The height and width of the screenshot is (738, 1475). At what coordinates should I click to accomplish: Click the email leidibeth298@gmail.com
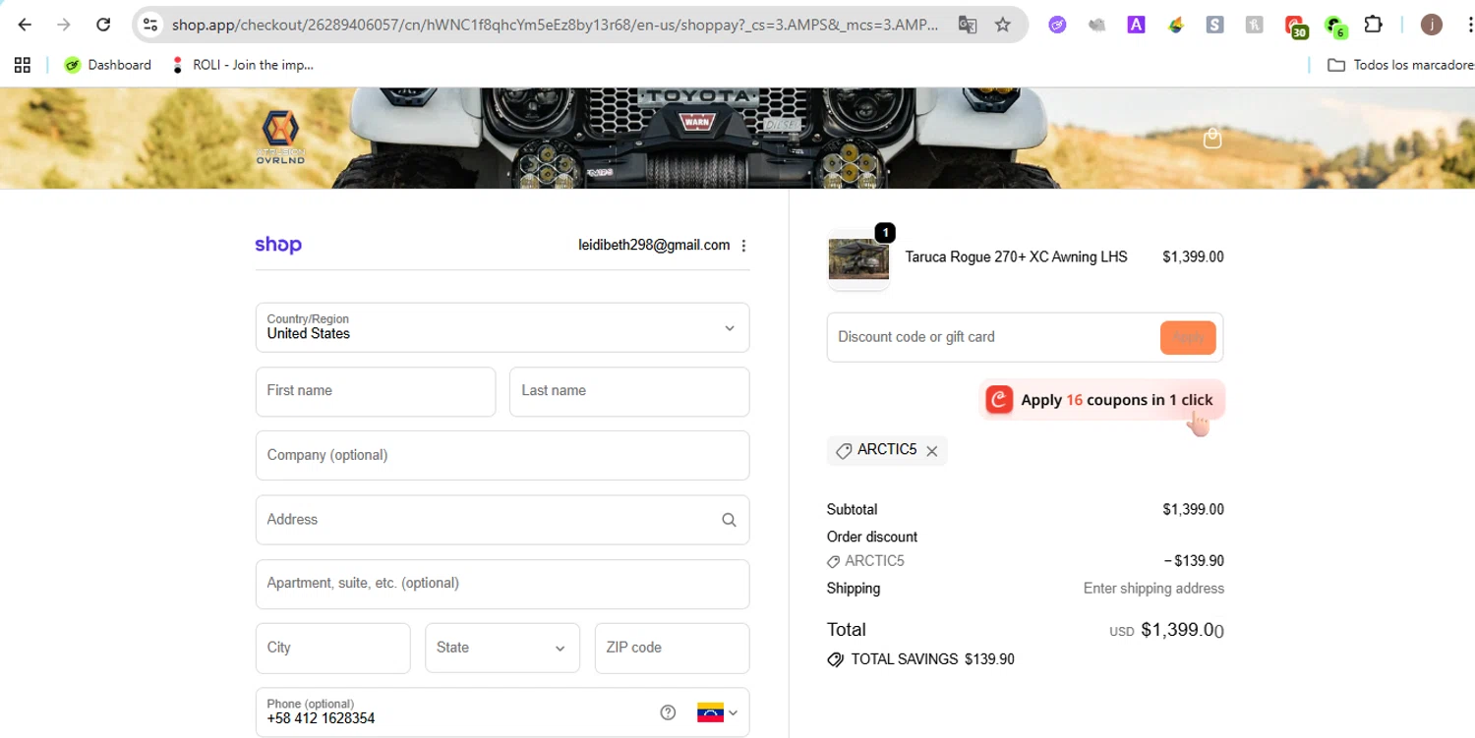point(654,245)
